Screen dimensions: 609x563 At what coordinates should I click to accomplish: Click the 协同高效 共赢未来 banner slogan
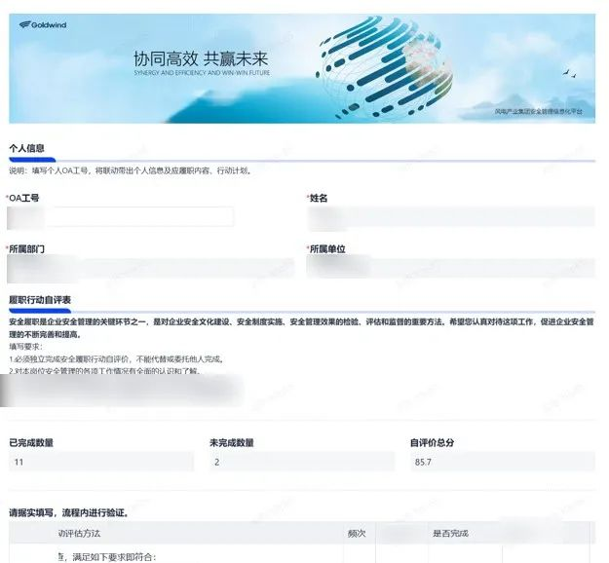[200, 58]
